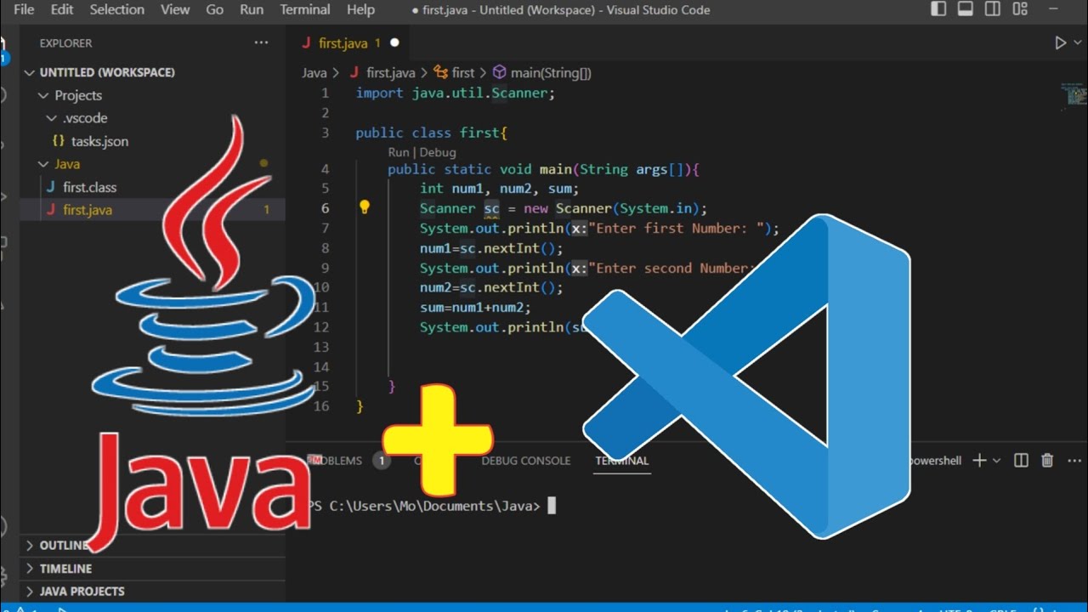Toggle primary side bar layout icon
Image resolution: width=1088 pixels, height=612 pixels.
[x=938, y=9]
